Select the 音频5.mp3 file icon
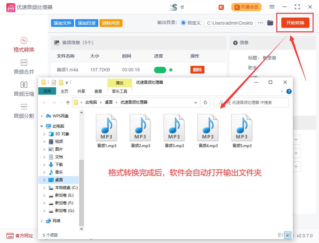319x243 pixels. pyautogui.click(x=242, y=128)
